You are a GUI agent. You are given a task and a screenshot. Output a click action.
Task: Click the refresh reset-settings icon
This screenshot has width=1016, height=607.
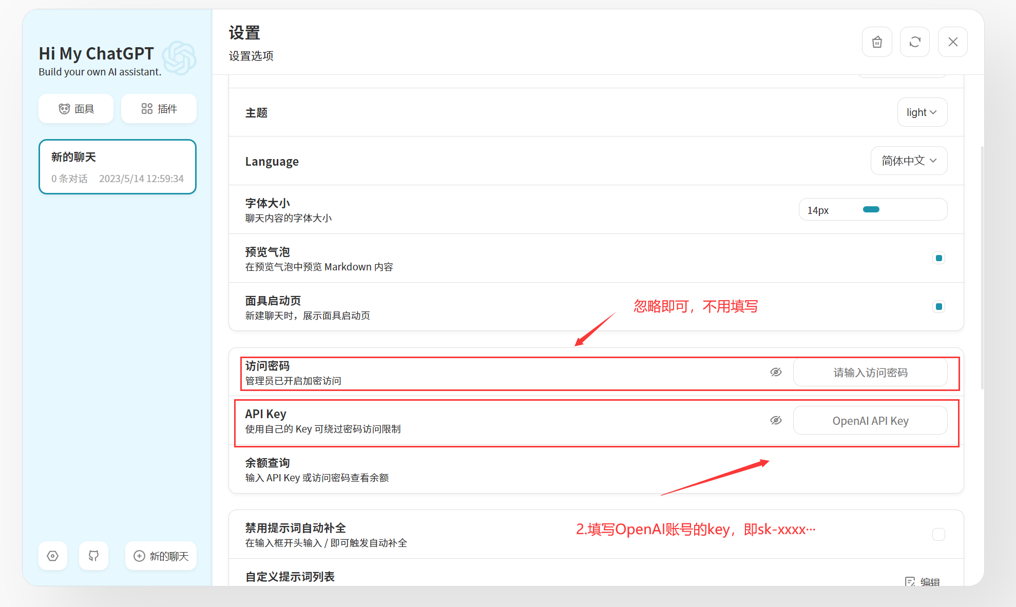click(x=915, y=42)
